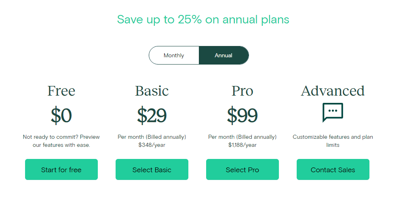Image resolution: width=405 pixels, height=213 pixels.
Task: Click the Pro plan heading
Action: (x=243, y=91)
